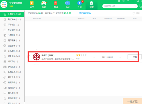This screenshot has height=104, width=142.
Task: Click the 360软件管家 logo
Action: [4, 4]
